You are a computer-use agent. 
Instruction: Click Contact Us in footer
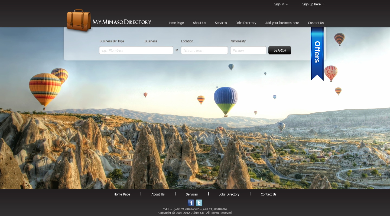[269, 194]
